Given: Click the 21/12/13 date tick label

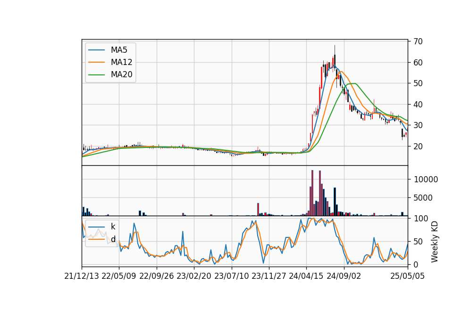Looking at the screenshot, I should click(x=82, y=276).
